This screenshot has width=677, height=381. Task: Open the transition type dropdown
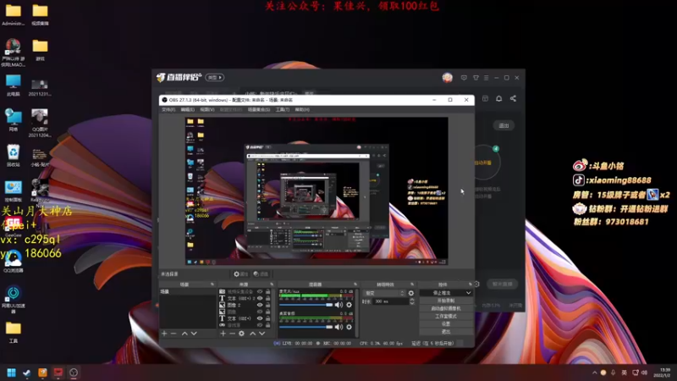coord(384,293)
